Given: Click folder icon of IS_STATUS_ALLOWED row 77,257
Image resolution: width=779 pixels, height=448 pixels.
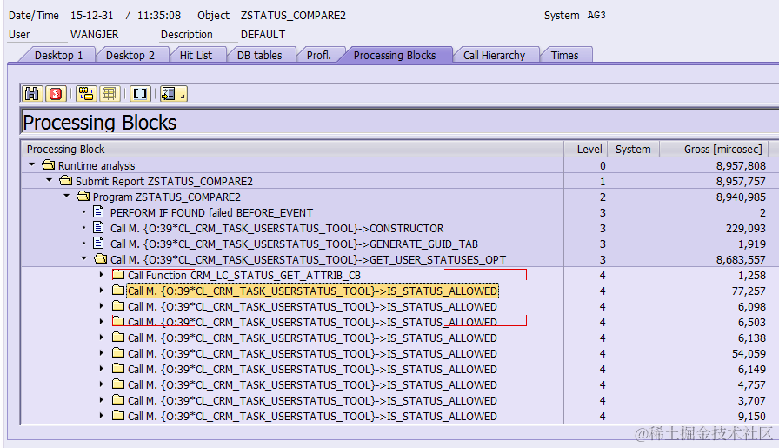Looking at the screenshot, I should point(118,291).
